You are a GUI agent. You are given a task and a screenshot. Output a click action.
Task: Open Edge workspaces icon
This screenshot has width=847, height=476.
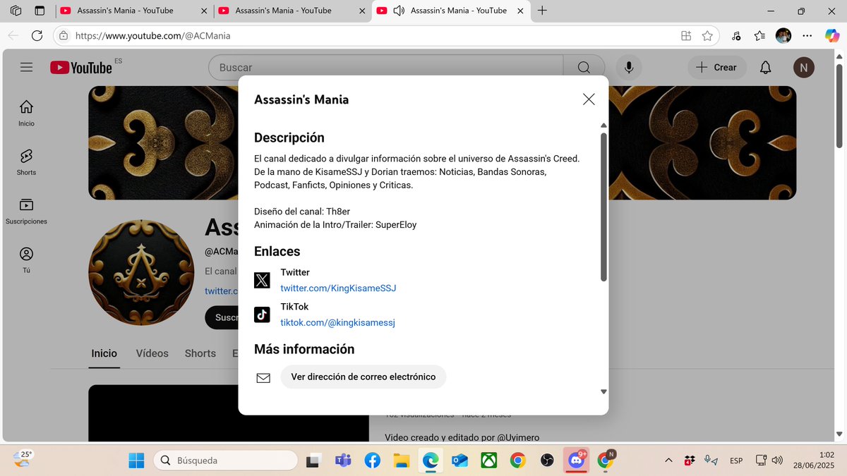pyautogui.click(x=16, y=11)
